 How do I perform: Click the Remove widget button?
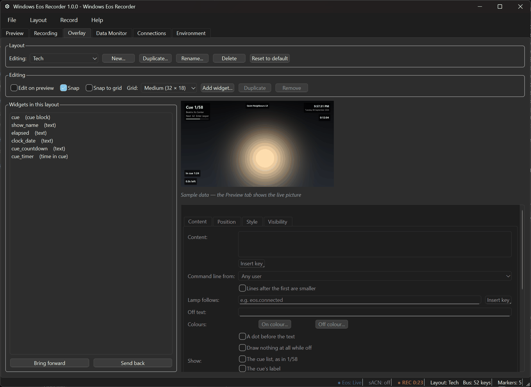292,88
